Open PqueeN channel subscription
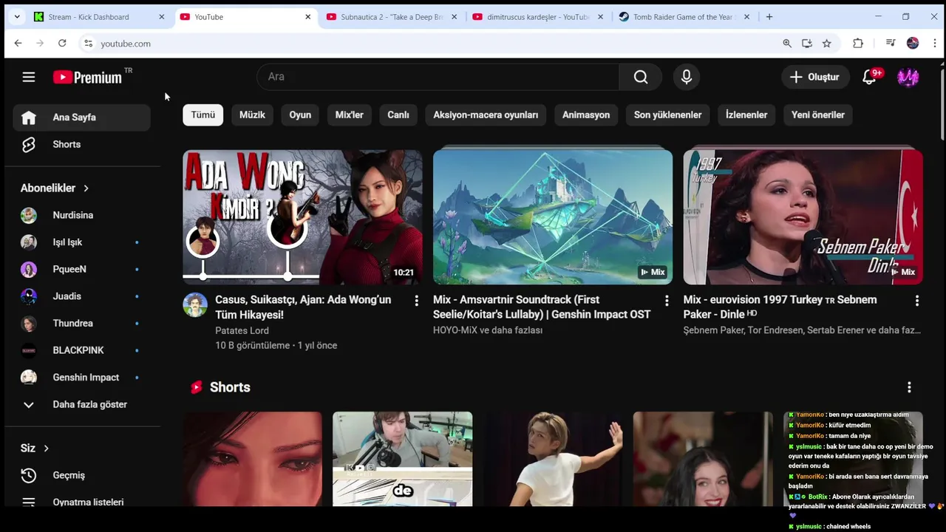The width and height of the screenshot is (946, 532). tap(81, 269)
